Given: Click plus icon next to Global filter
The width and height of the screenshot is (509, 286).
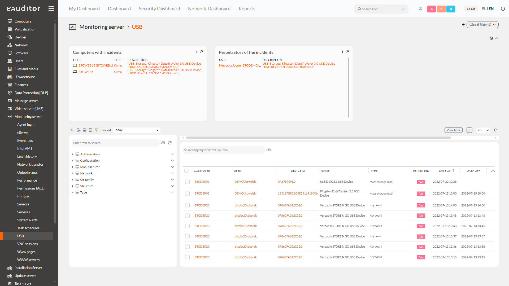Looking at the screenshot, I should (x=463, y=25).
